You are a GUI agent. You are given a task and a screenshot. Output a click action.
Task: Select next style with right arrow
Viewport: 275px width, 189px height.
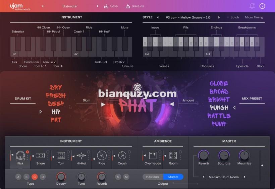click(219, 17)
